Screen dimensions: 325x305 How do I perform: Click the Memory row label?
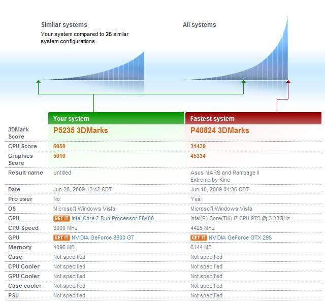(20, 247)
